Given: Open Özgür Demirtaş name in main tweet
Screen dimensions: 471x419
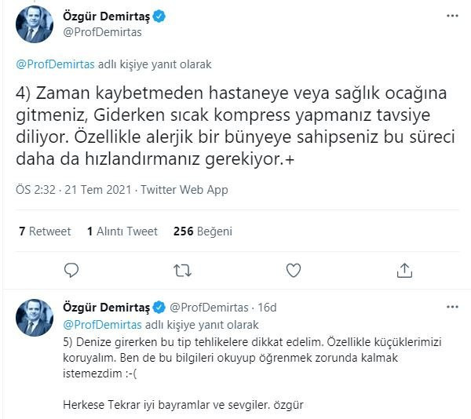Looking at the screenshot, I should [106, 16].
